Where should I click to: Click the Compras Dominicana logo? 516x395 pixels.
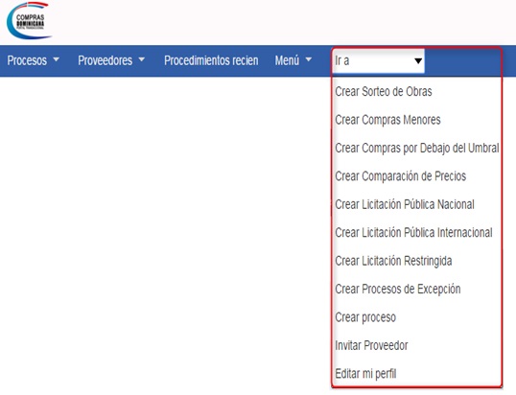[29, 20]
